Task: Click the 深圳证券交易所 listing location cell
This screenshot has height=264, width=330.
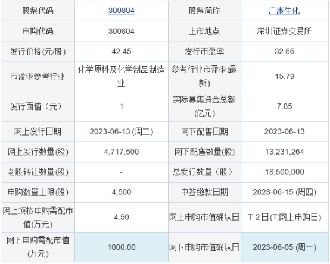Action: tap(284, 32)
